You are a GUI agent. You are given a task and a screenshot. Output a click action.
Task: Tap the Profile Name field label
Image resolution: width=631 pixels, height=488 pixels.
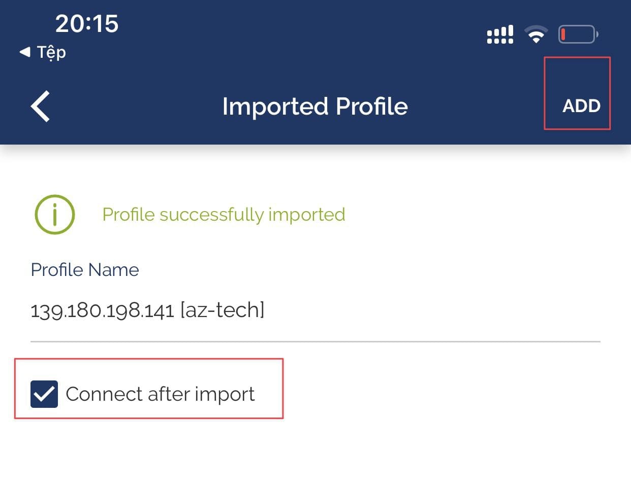coord(85,270)
